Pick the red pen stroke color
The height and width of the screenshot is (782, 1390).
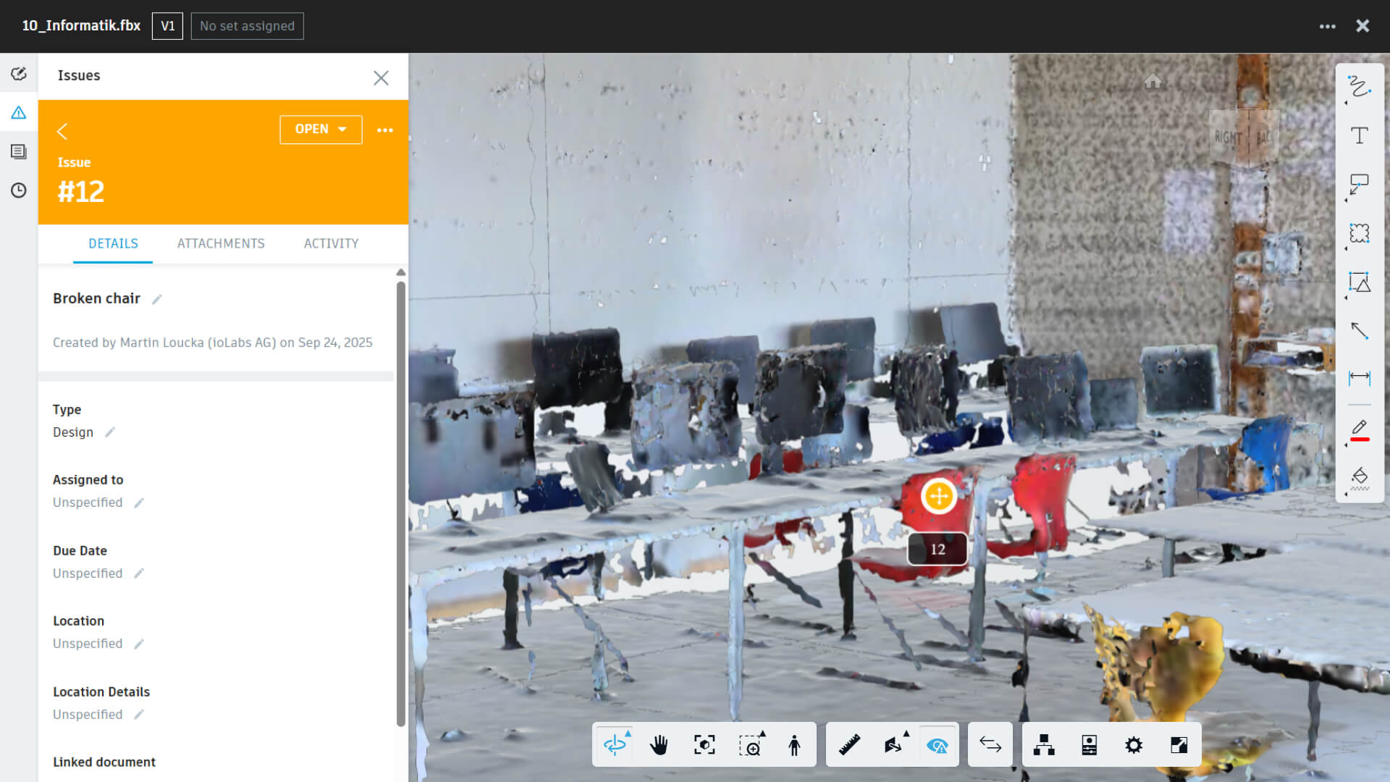pos(1359,429)
